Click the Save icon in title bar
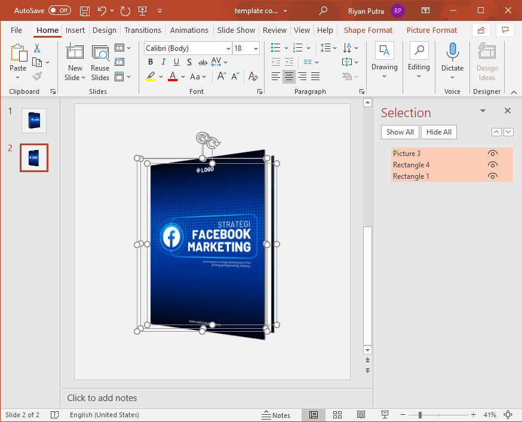522x422 pixels. (x=85, y=11)
